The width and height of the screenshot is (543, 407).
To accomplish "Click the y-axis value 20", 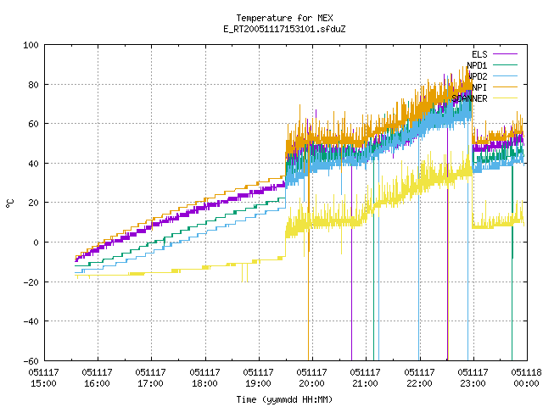I will tap(33, 203).
